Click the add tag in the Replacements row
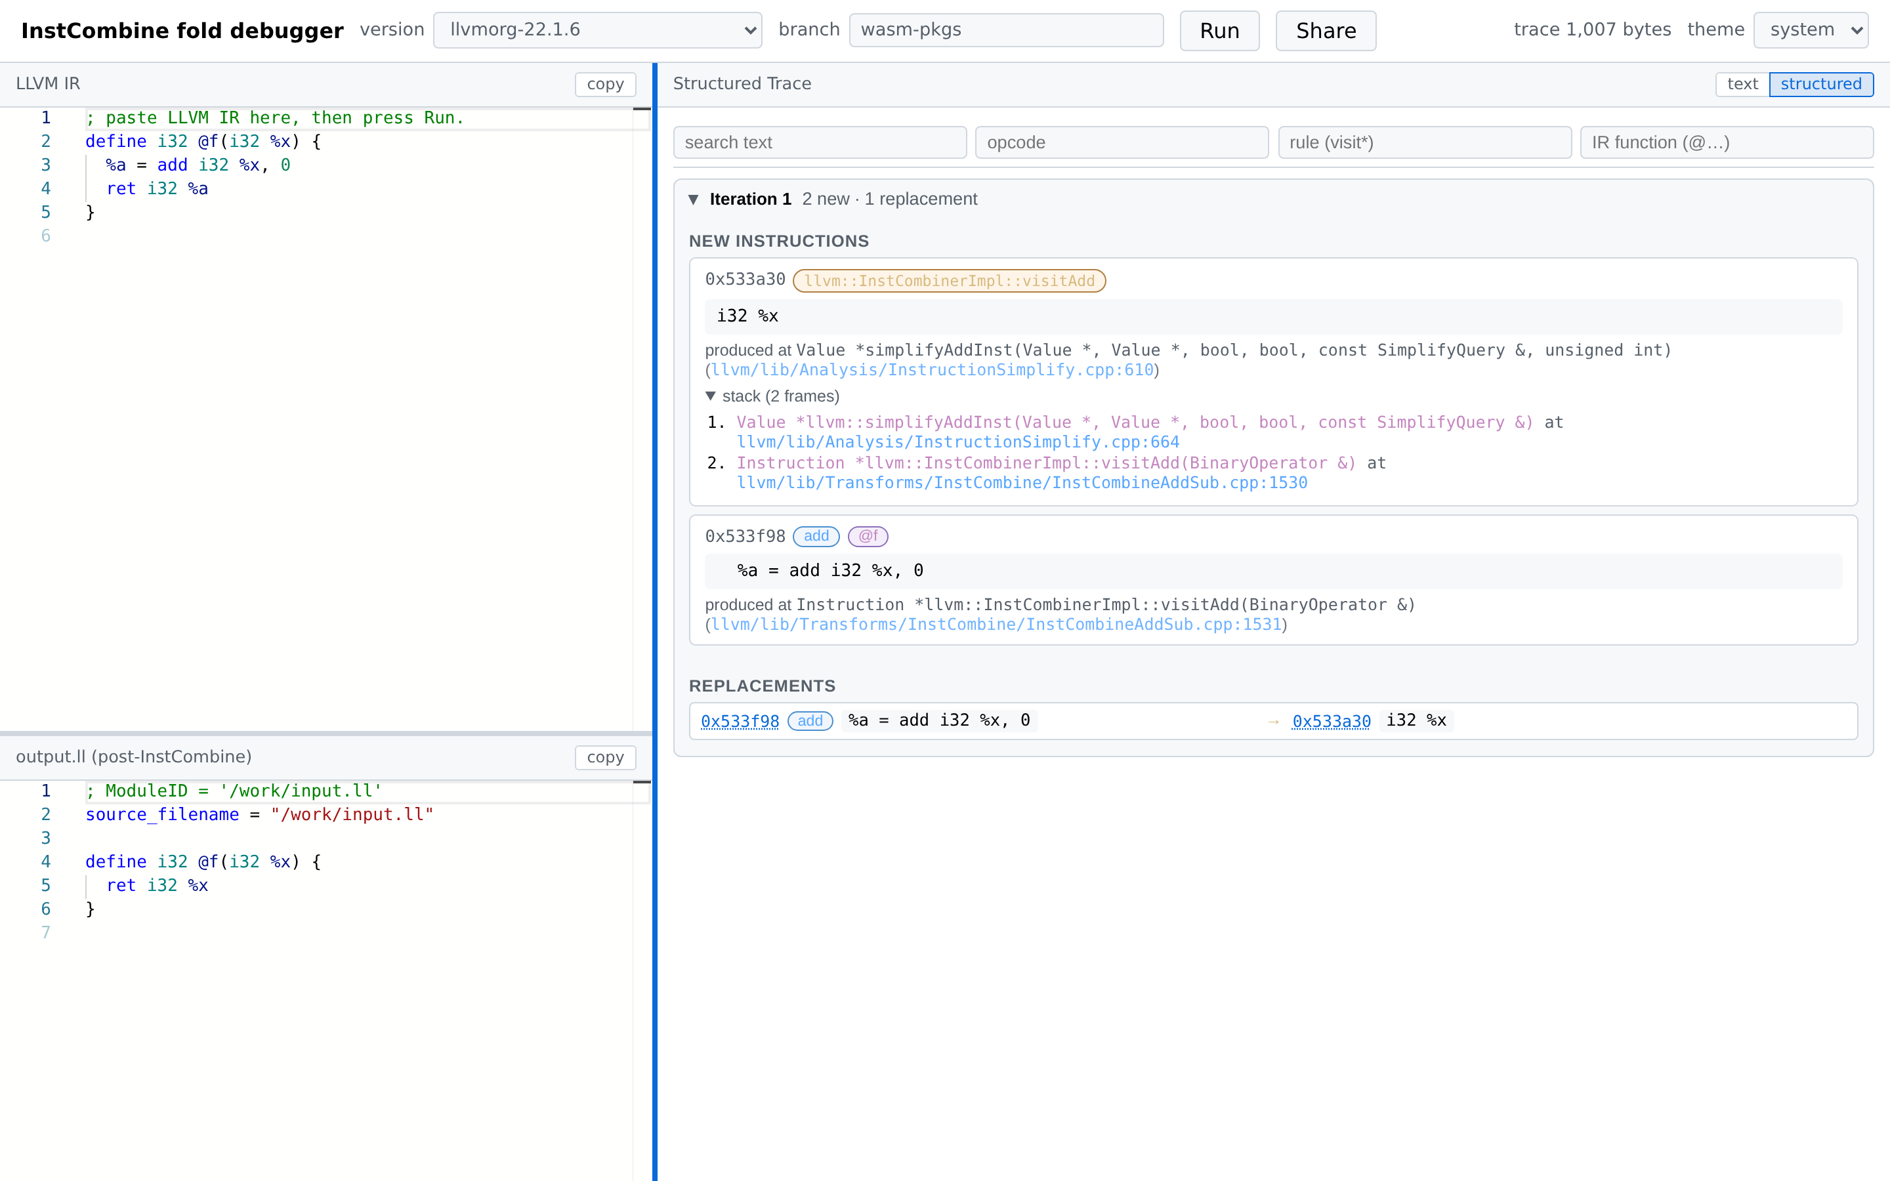This screenshot has width=1890, height=1181. 810,721
